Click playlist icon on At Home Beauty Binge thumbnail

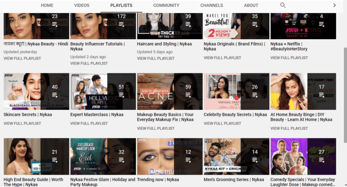click(x=322, y=95)
